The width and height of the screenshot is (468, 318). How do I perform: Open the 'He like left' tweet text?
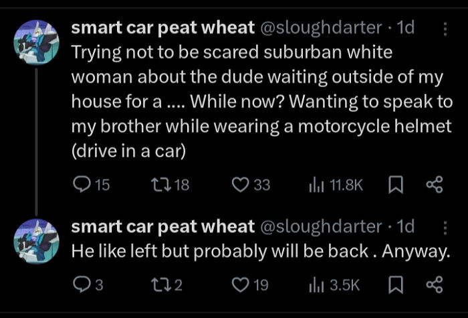coord(261,251)
